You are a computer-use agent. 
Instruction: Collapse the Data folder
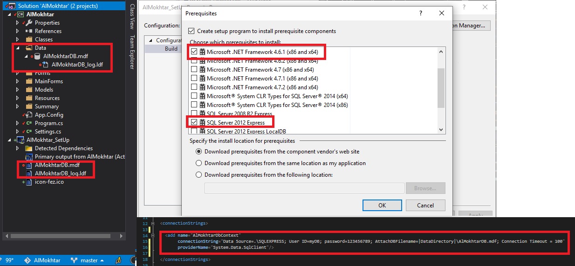(x=18, y=48)
